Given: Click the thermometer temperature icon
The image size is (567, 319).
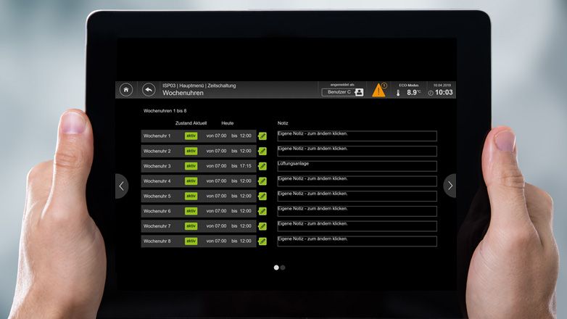Looking at the screenshot, I should point(397,92).
